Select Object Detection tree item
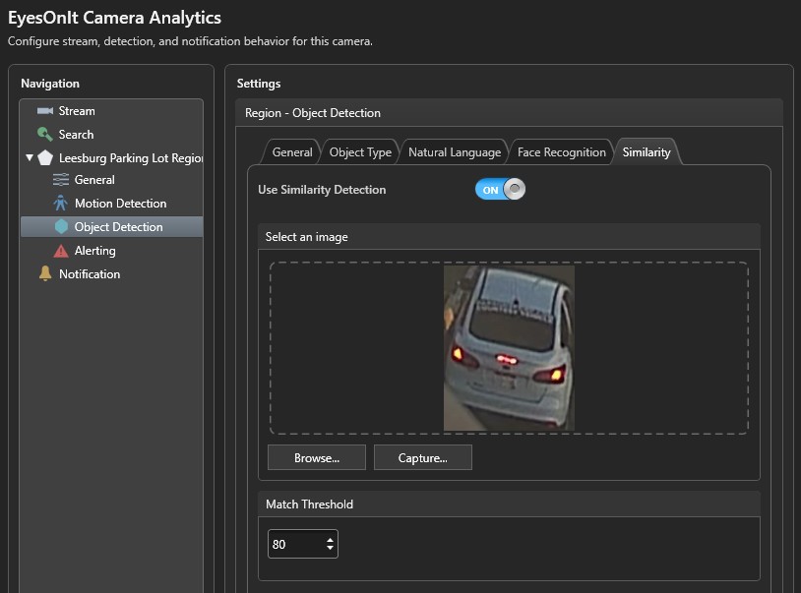Image resolution: width=801 pixels, height=593 pixels. [x=112, y=226]
